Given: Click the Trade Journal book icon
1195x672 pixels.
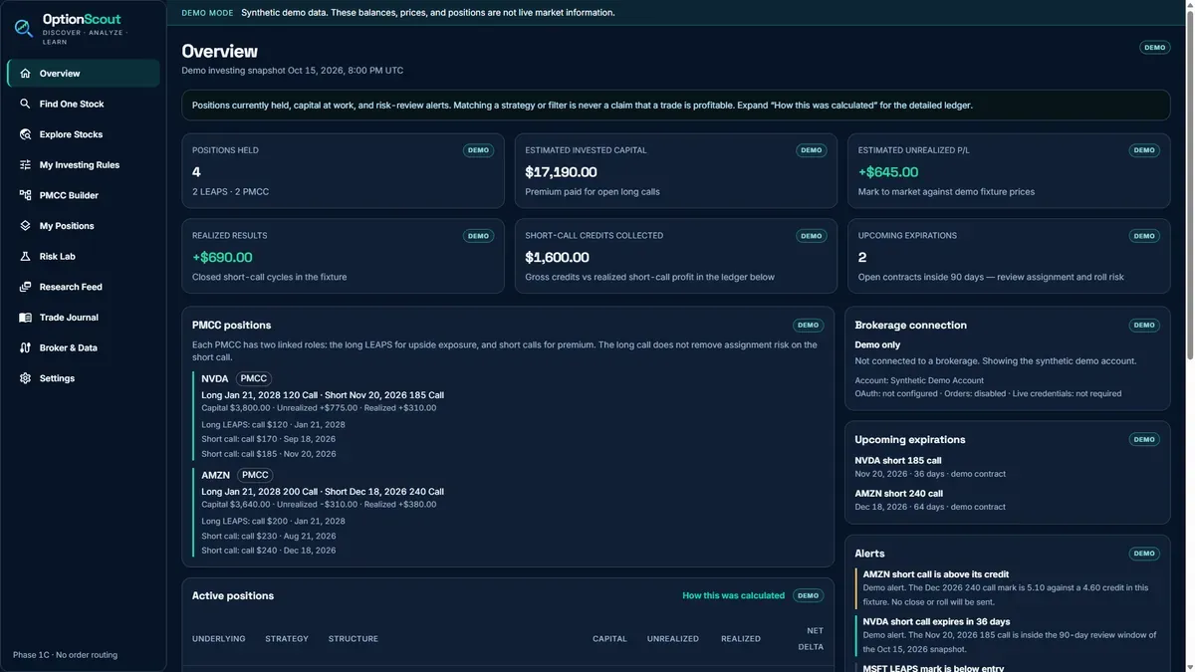Looking at the screenshot, I should (25, 318).
